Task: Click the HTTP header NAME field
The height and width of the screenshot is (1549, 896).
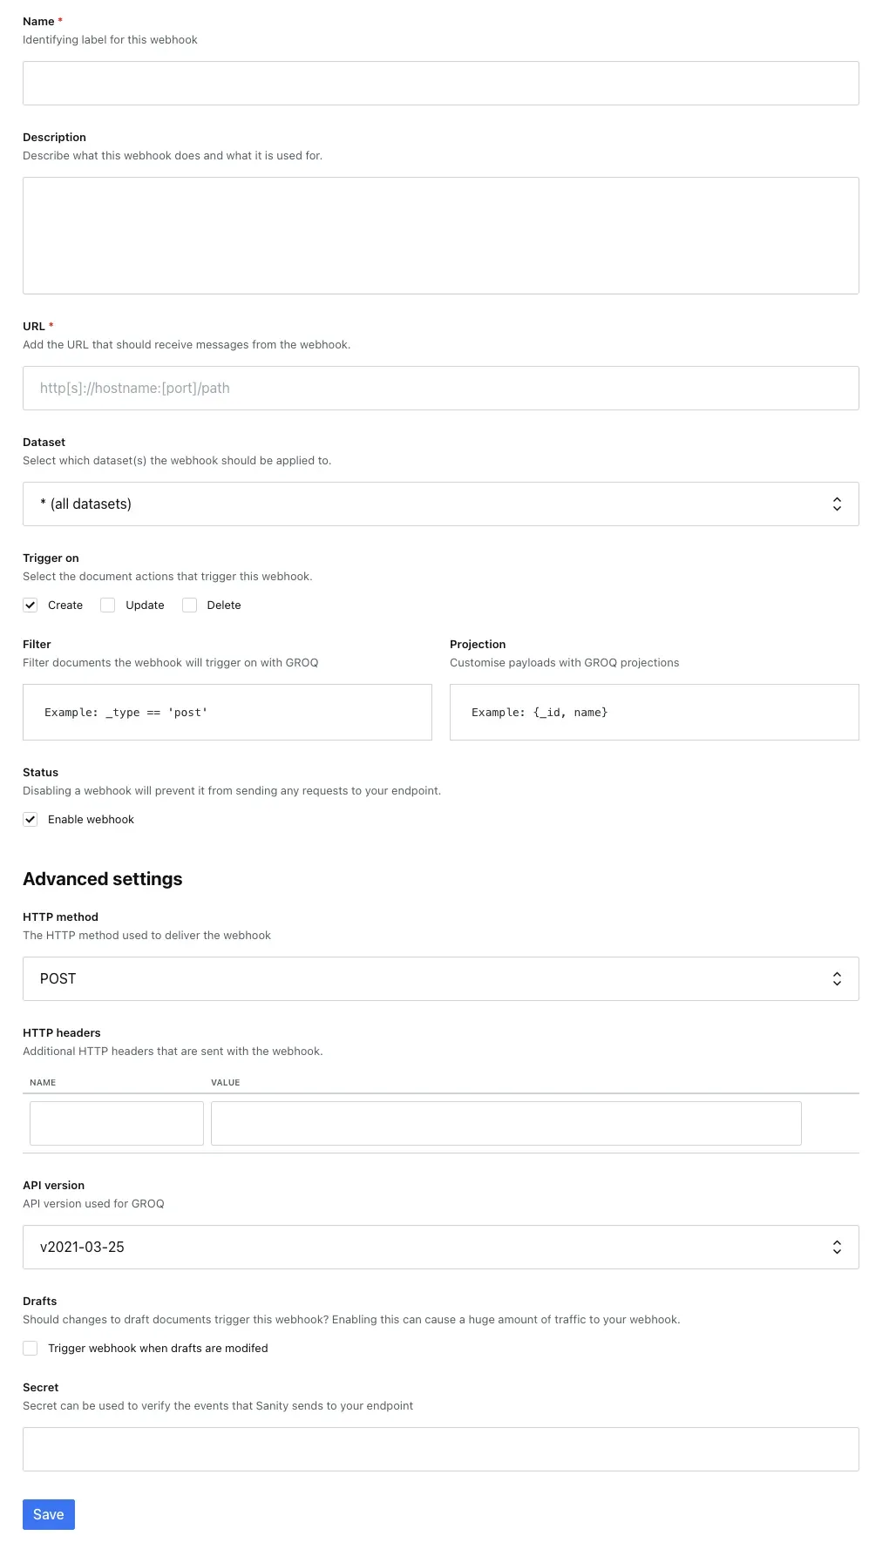Action: click(116, 1123)
